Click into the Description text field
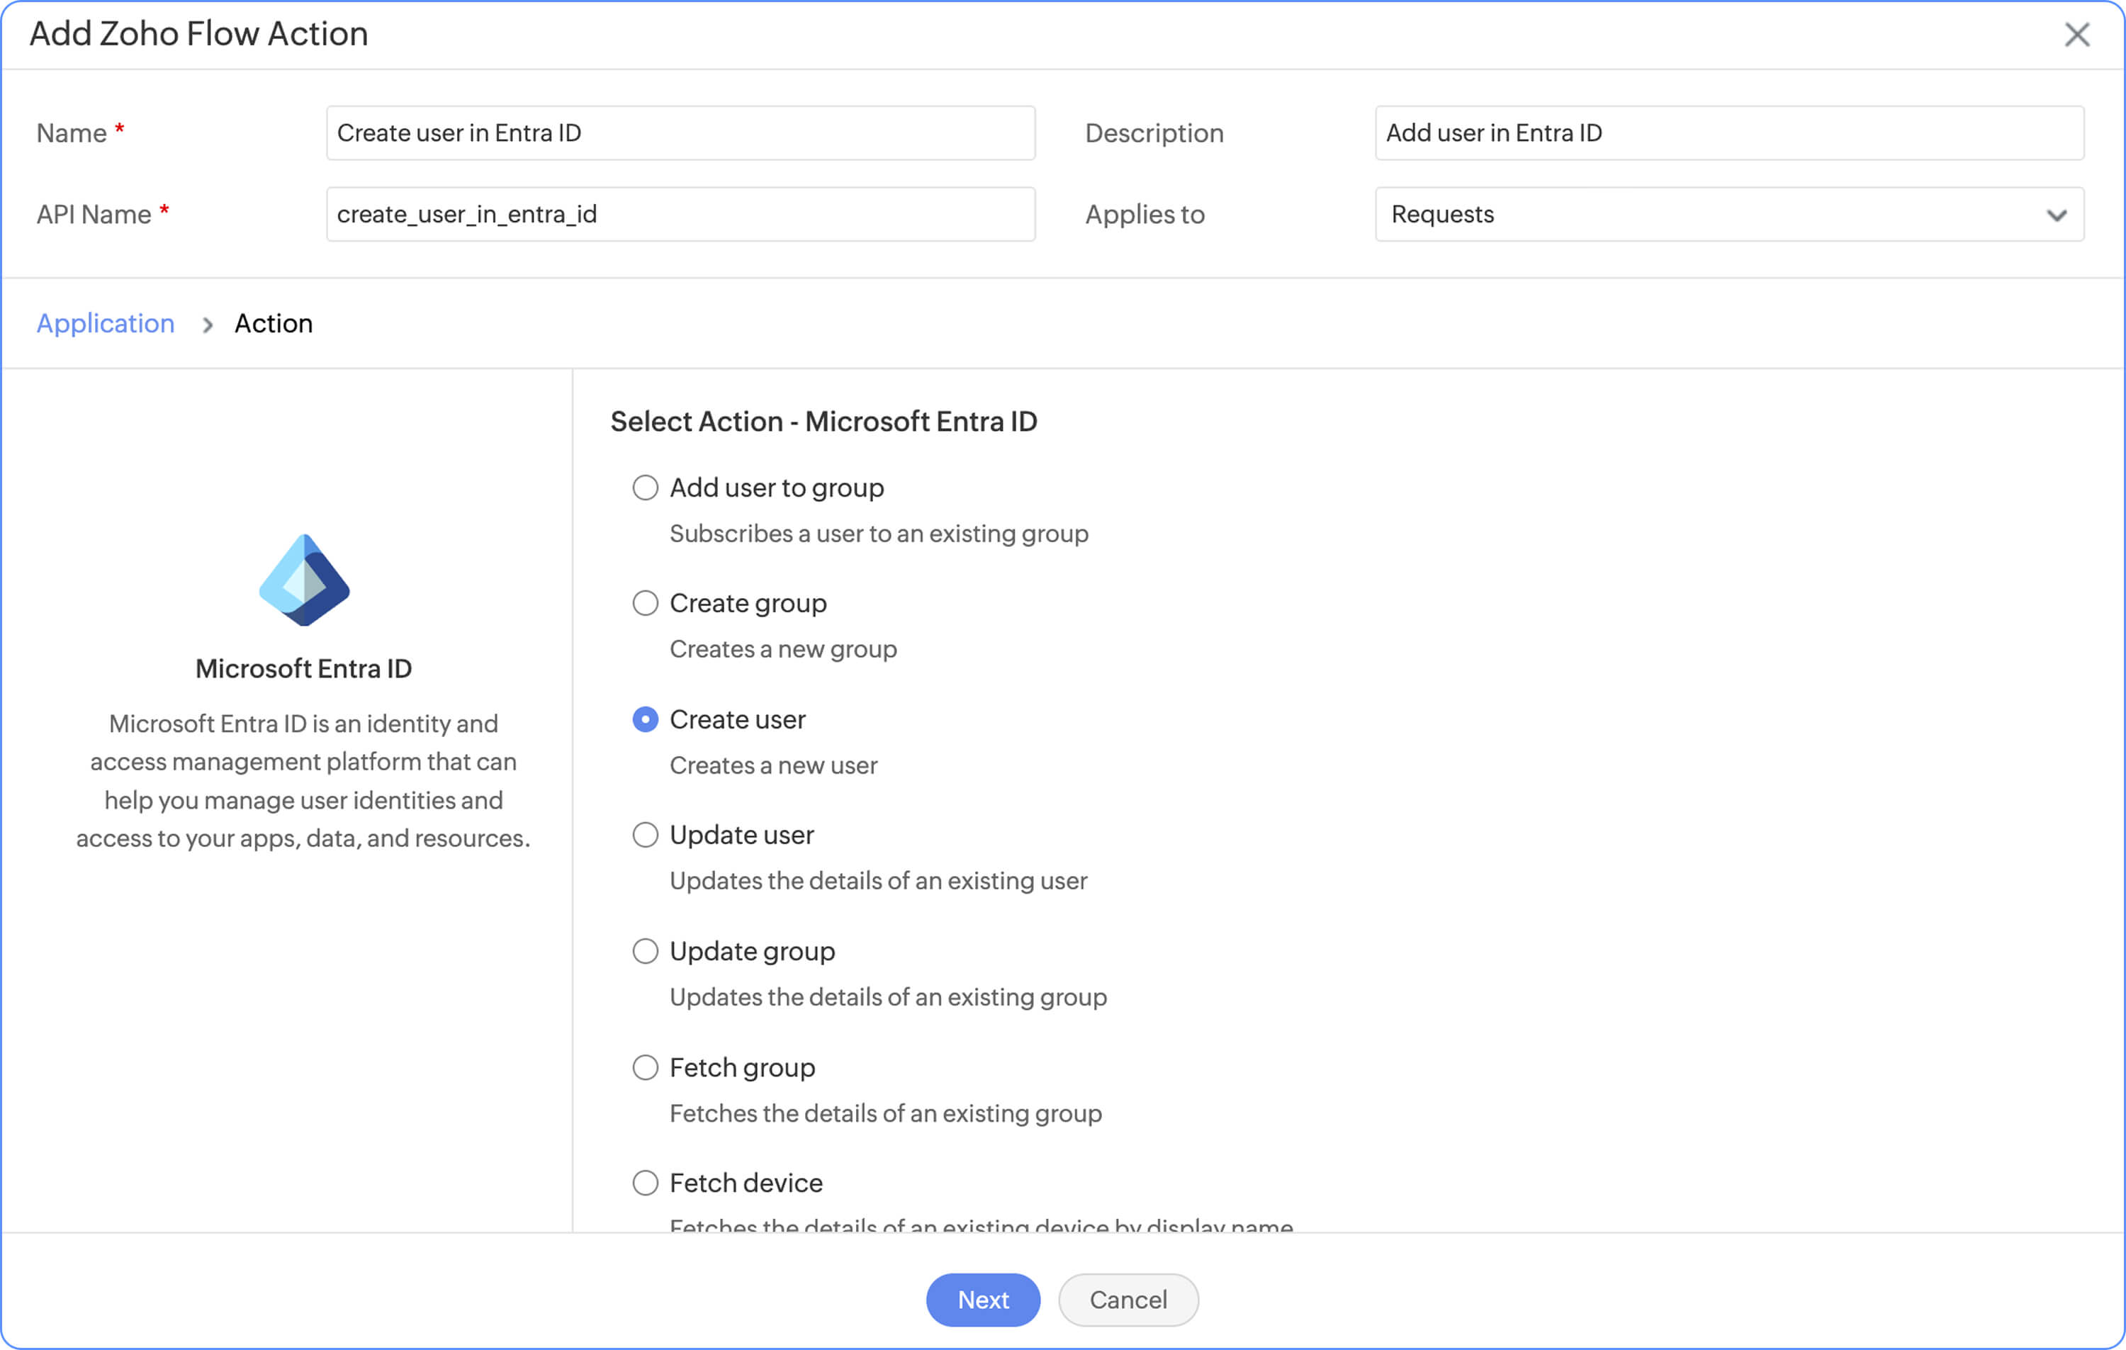Screen dimensions: 2126x1350 pos(1728,133)
